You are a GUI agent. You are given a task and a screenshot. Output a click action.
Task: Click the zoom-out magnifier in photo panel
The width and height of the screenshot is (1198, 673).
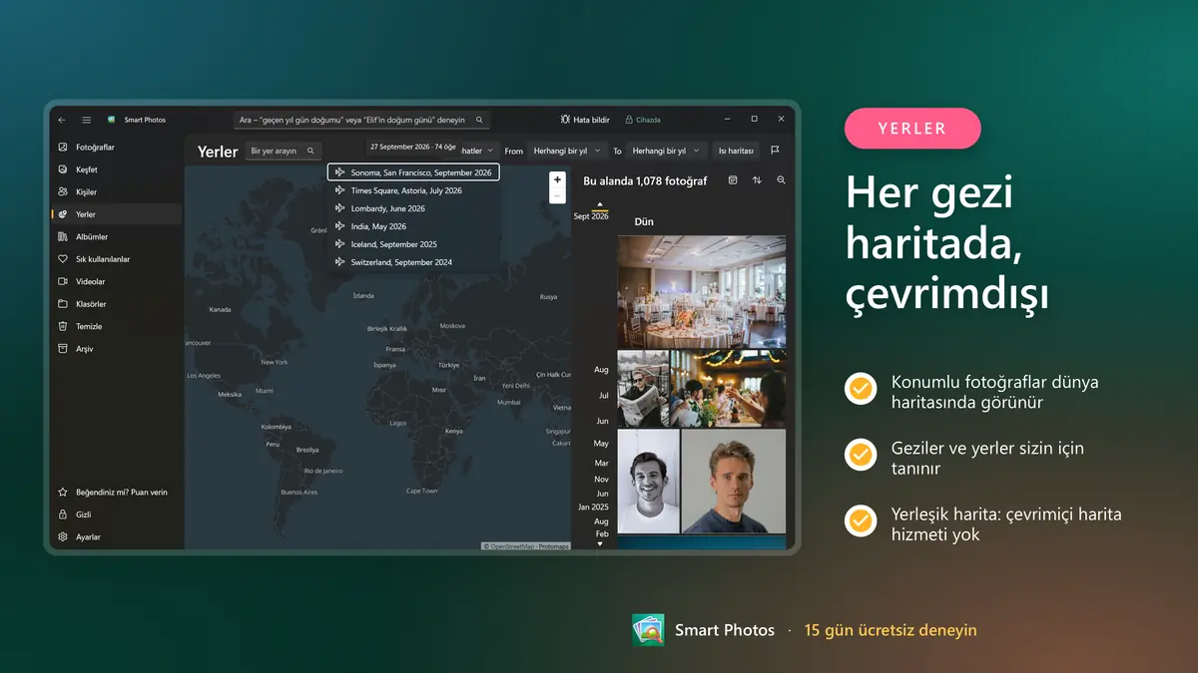(x=781, y=180)
